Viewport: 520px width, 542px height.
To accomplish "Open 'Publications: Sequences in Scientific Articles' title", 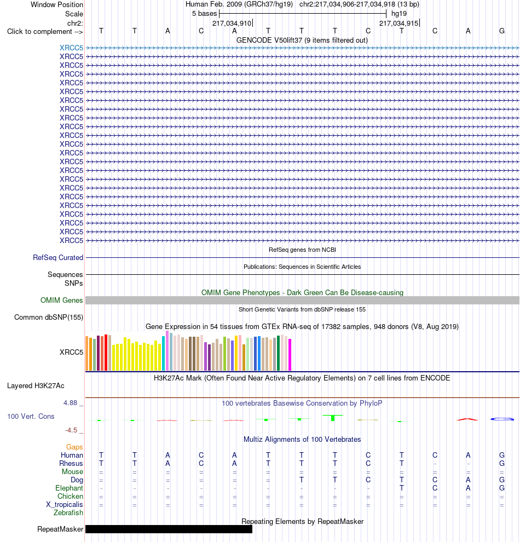I will [302, 267].
